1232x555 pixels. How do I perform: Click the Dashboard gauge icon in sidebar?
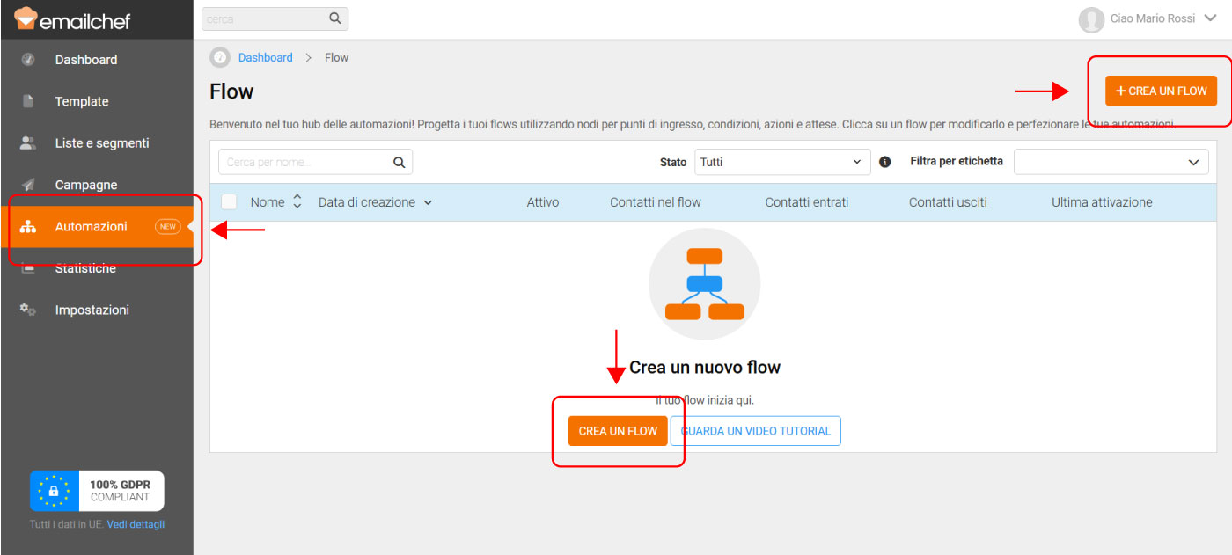tap(28, 60)
